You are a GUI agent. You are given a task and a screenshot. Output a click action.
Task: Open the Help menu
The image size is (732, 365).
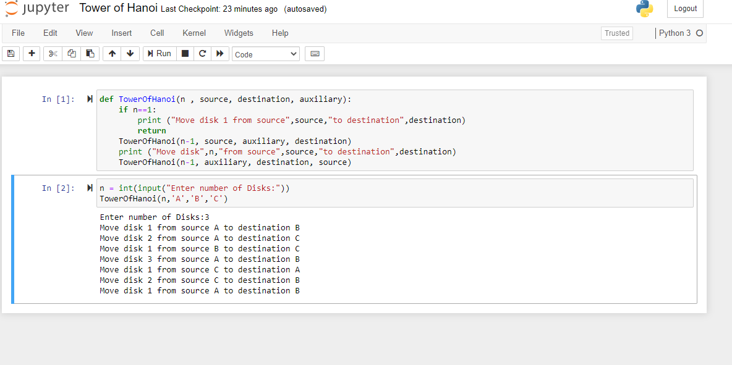point(280,33)
